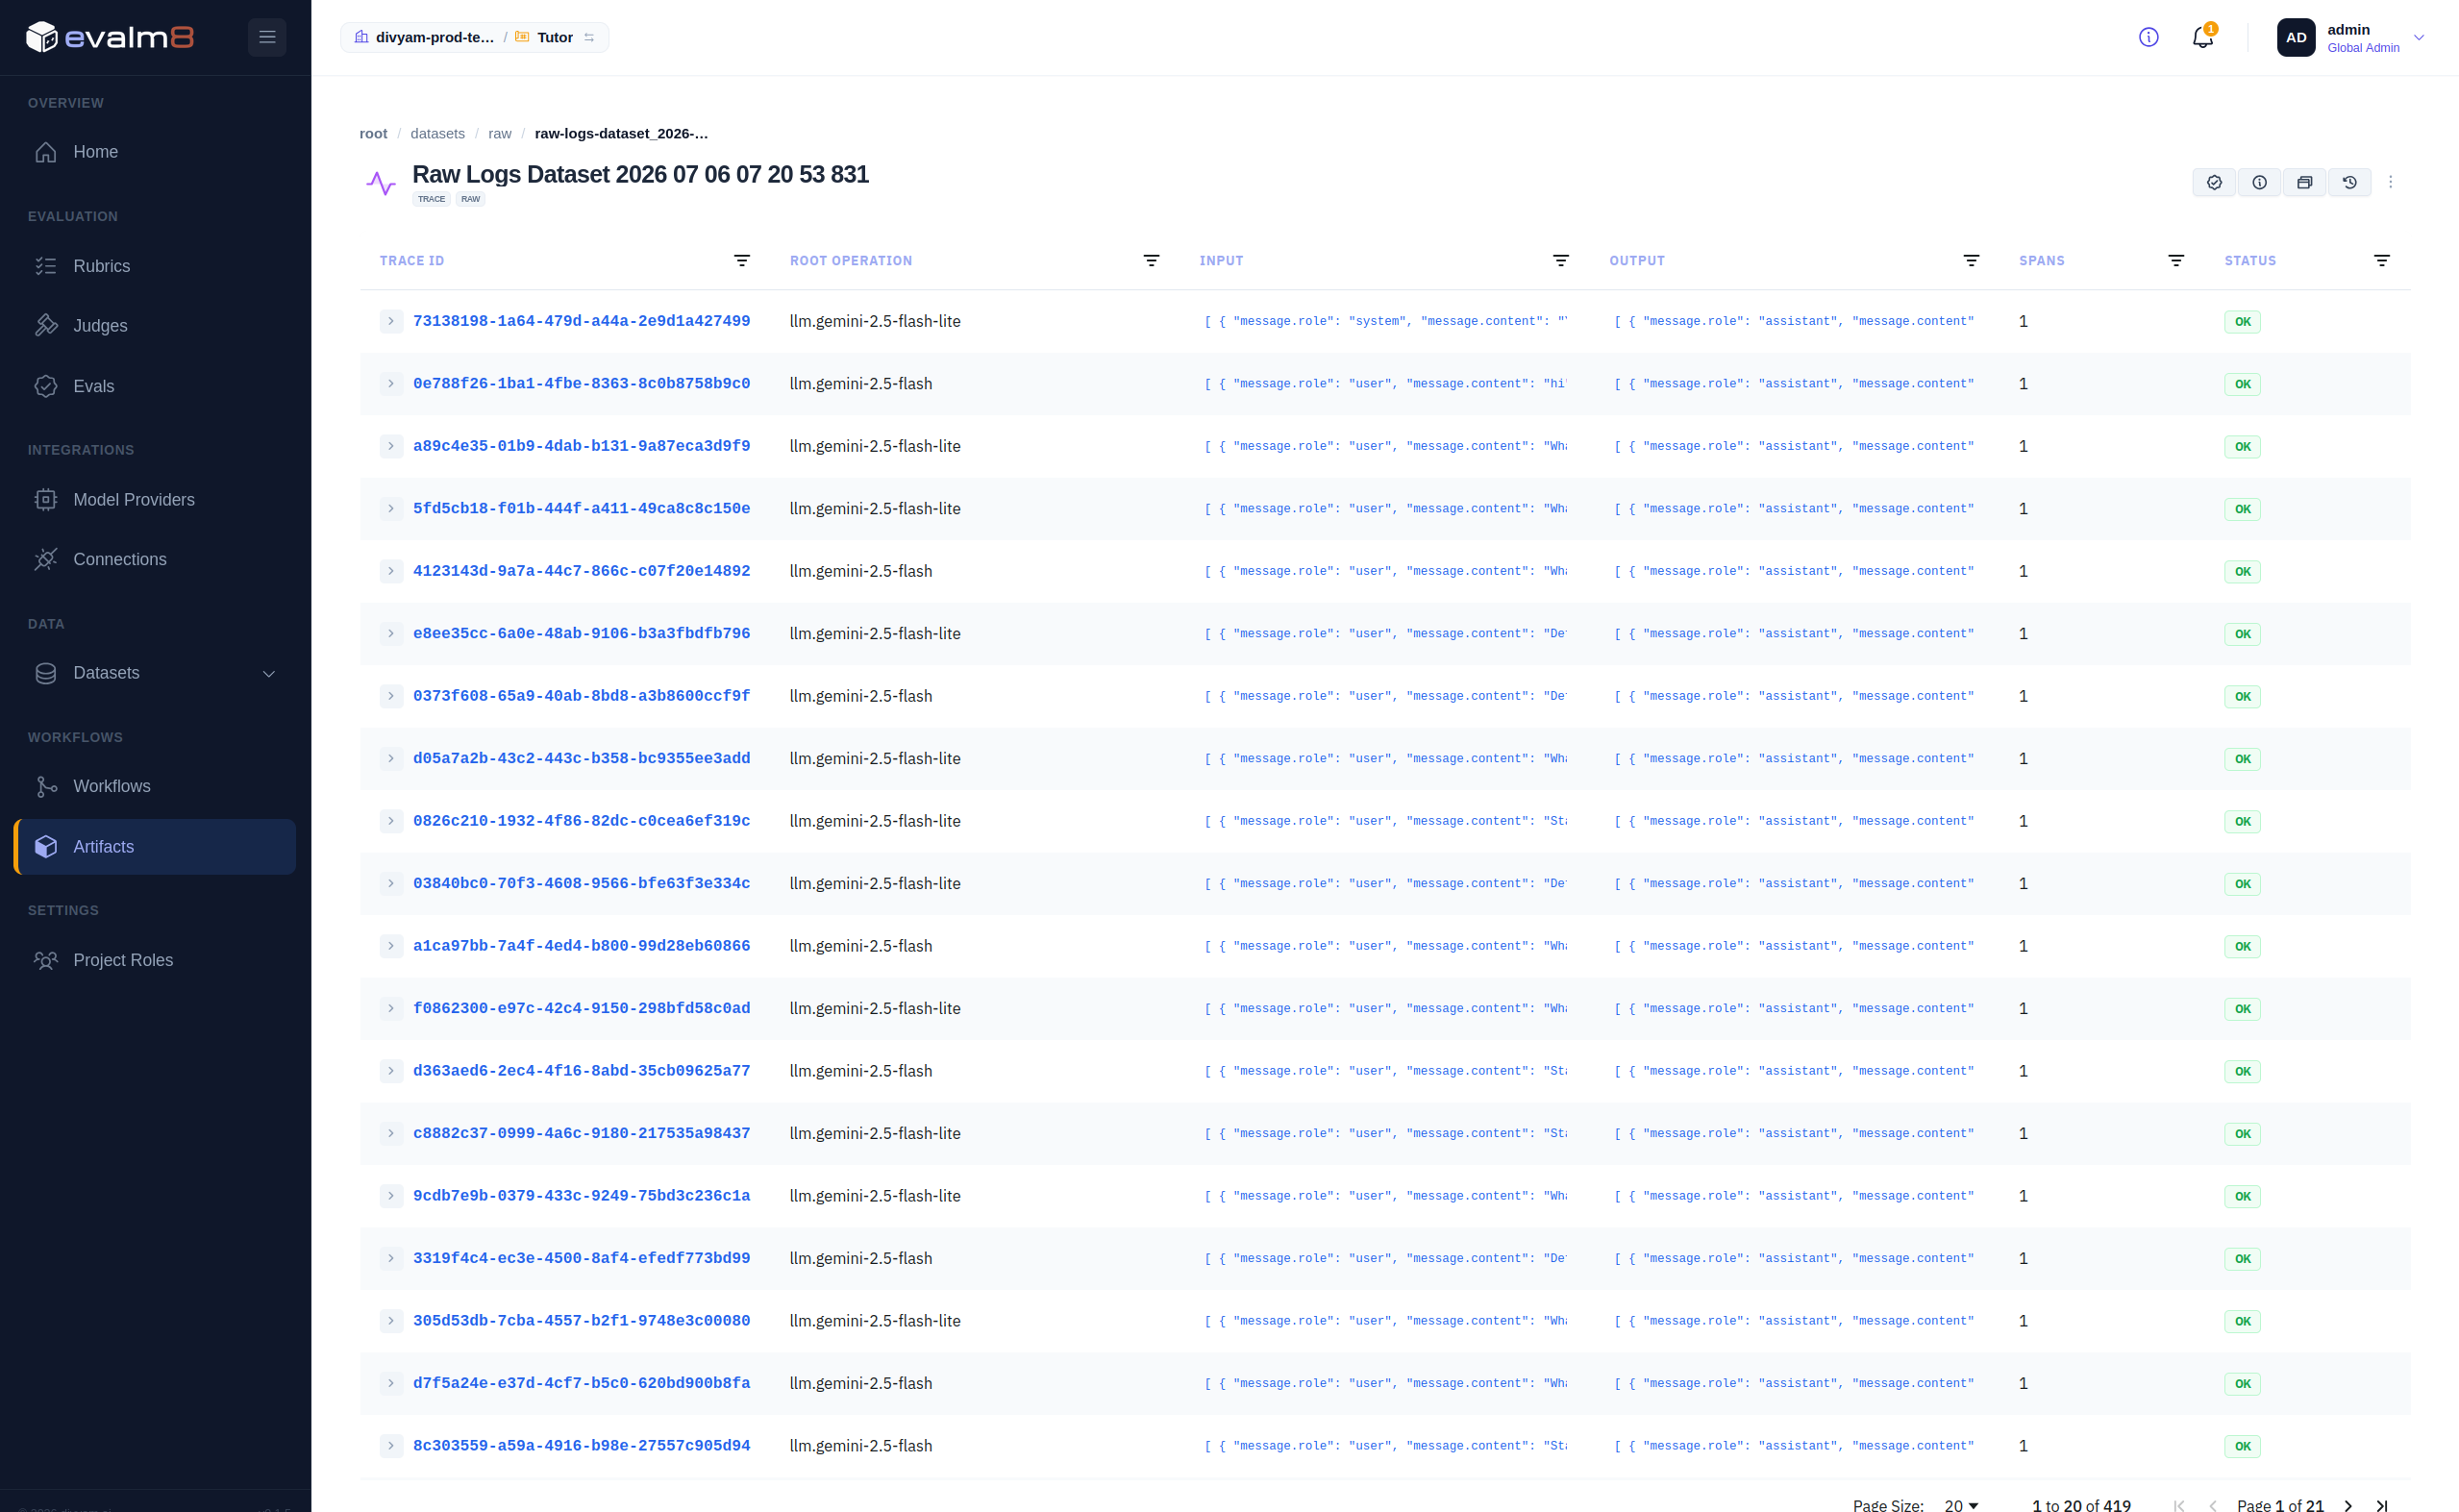This screenshot has height=1512, width=2459.
Task: Open Project Roles settings
Action: [155, 960]
